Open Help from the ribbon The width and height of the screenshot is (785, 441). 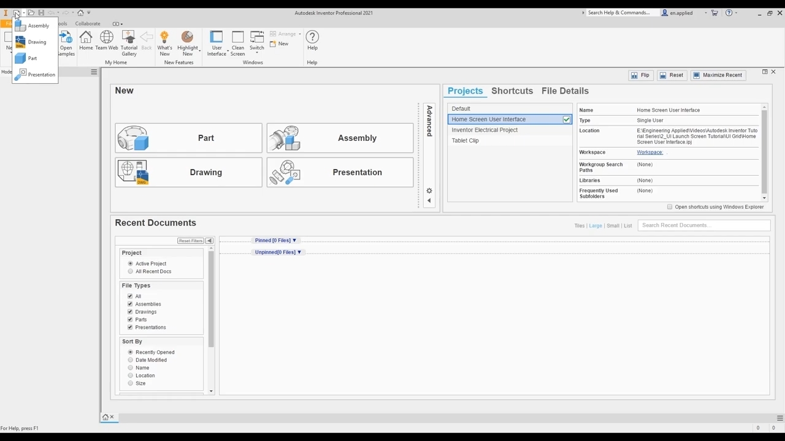312,40
